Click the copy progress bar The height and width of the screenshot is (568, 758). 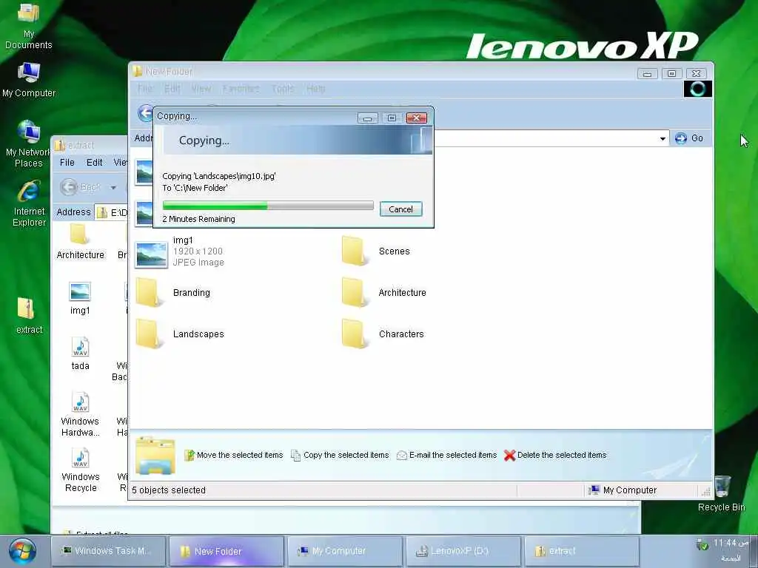(268, 206)
